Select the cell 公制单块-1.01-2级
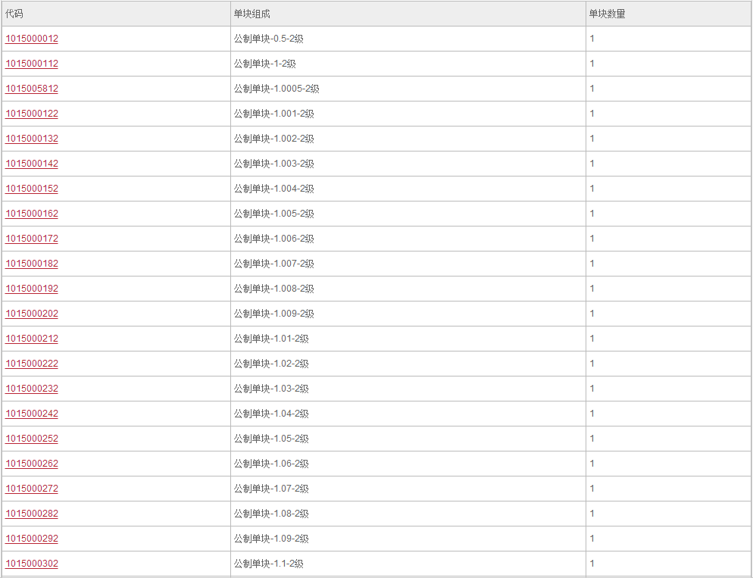753x578 pixels. pos(408,338)
